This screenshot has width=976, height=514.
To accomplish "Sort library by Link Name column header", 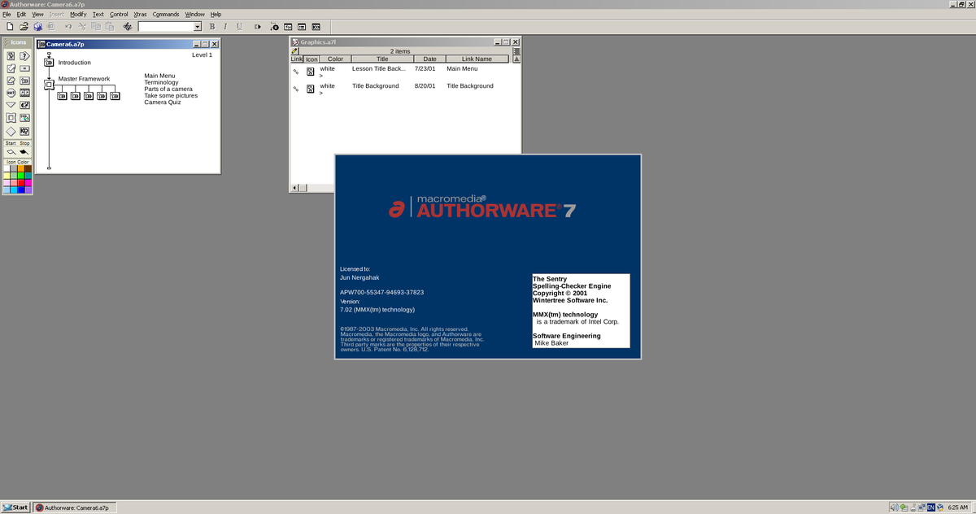I will [477, 59].
